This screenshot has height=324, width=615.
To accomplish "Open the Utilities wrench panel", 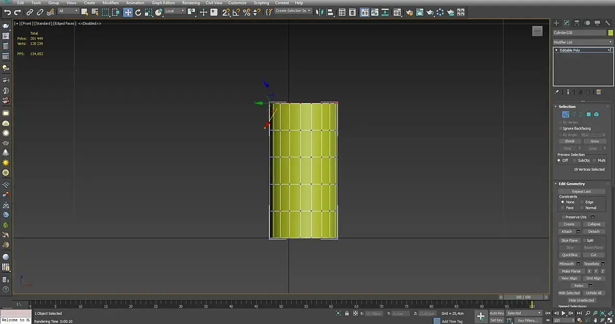I will [607, 23].
